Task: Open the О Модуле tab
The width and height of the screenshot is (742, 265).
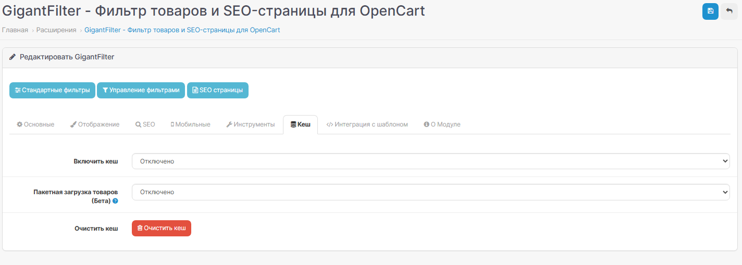Action: (442, 124)
